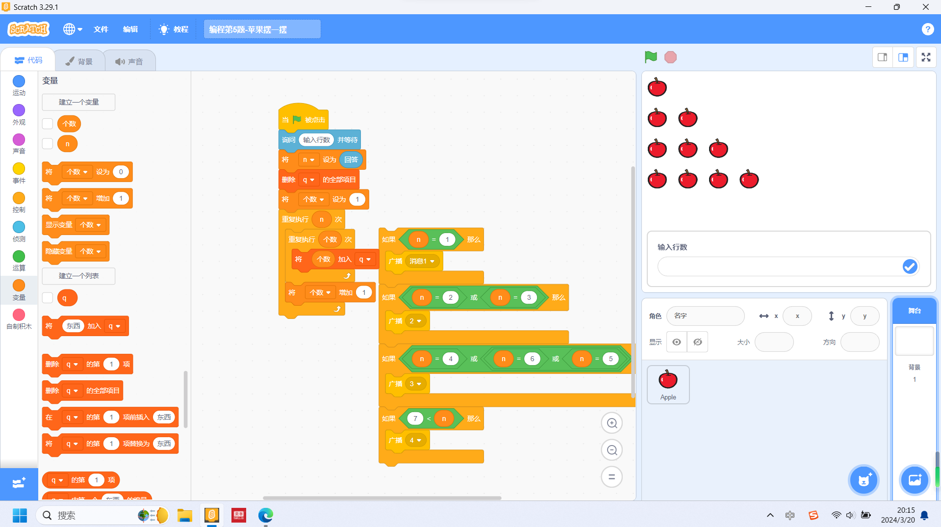Zoom in on the code workspace

point(611,423)
